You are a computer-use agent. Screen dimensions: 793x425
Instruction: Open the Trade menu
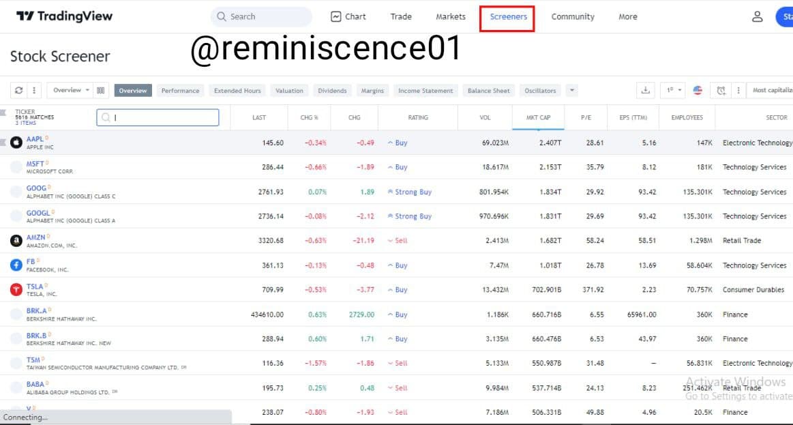(x=400, y=16)
